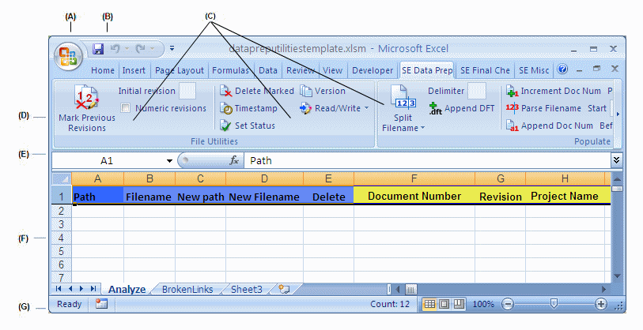Click the Set Status command
Viewport: 643px width, 330px height.
248,126
